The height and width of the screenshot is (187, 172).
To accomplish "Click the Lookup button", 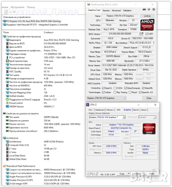I will (147, 16).
